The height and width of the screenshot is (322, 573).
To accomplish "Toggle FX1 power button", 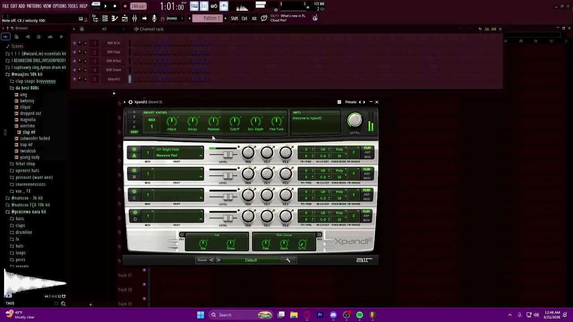I will coord(181,235).
